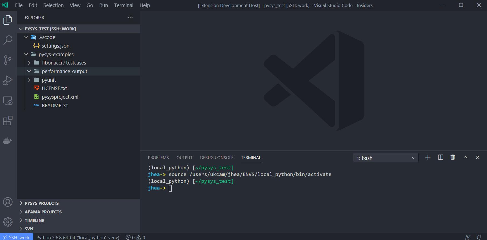Open the Remote Explorer icon
The image size is (487, 240).
point(8,101)
